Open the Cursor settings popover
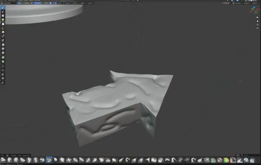This screenshot has width=261, height=165. coord(91,3)
